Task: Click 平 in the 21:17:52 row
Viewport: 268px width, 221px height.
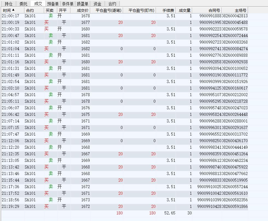Action: (x=64, y=193)
